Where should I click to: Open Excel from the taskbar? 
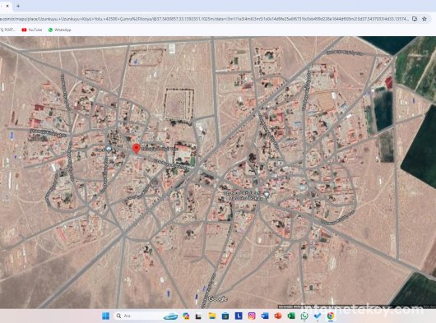[291, 316]
